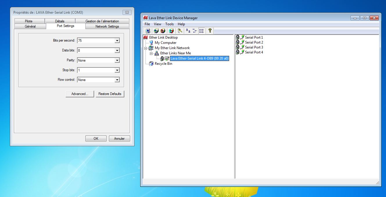The height and width of the screenshot is (197, 386).
Task: Open the Bits per second dropdown
Action: point(117,41)
